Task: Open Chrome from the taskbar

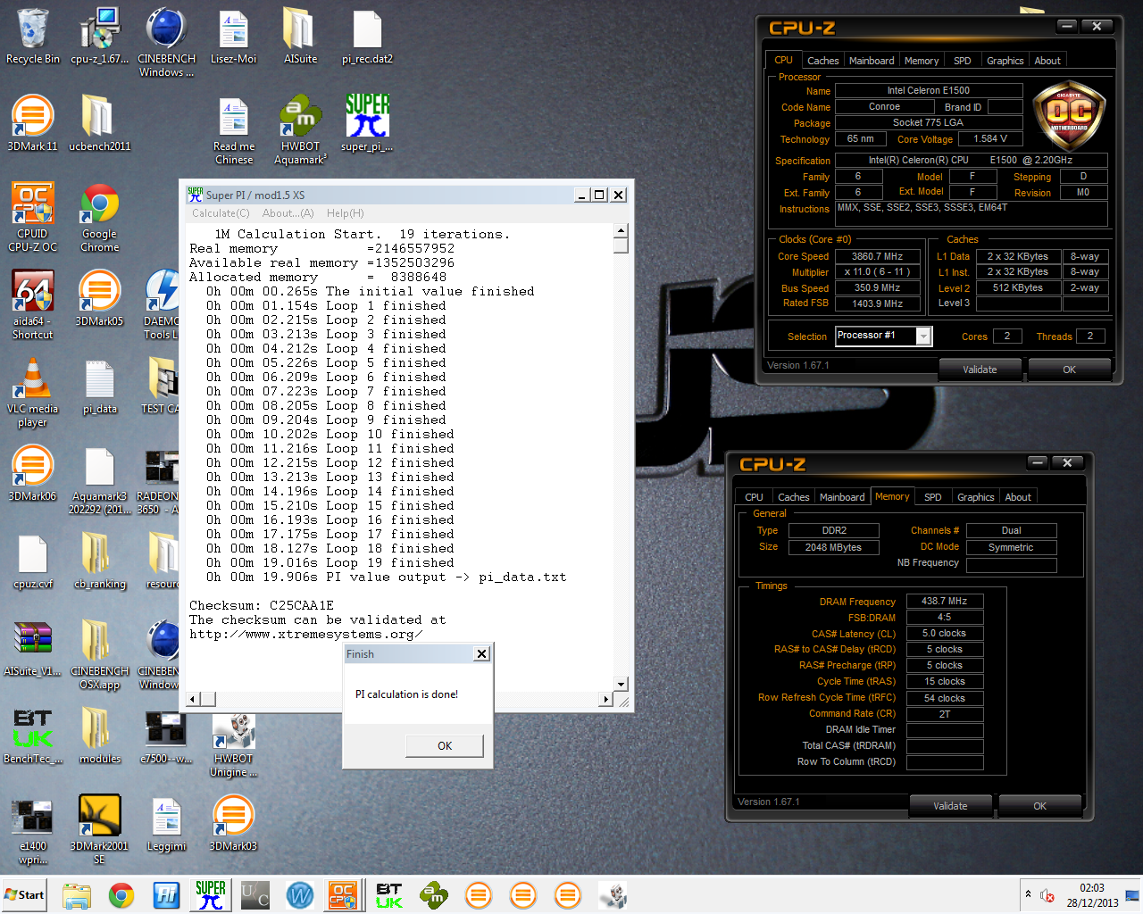Action: [121, 895]
